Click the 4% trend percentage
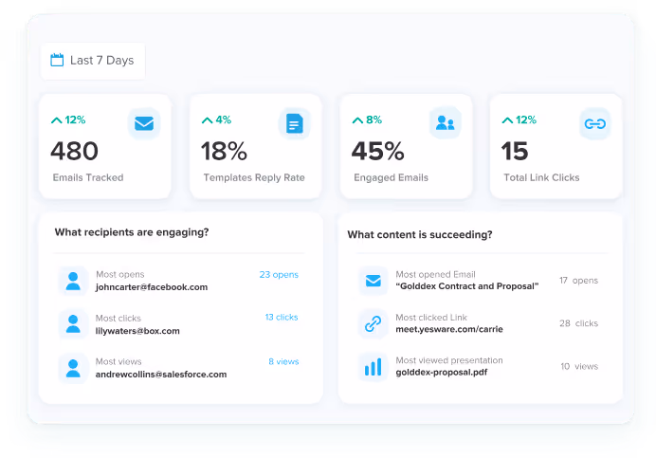 point(224,120)
